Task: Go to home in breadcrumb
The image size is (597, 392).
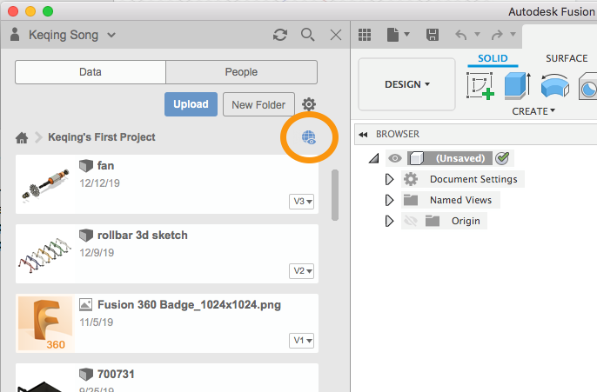Action: tap(22, 137)
